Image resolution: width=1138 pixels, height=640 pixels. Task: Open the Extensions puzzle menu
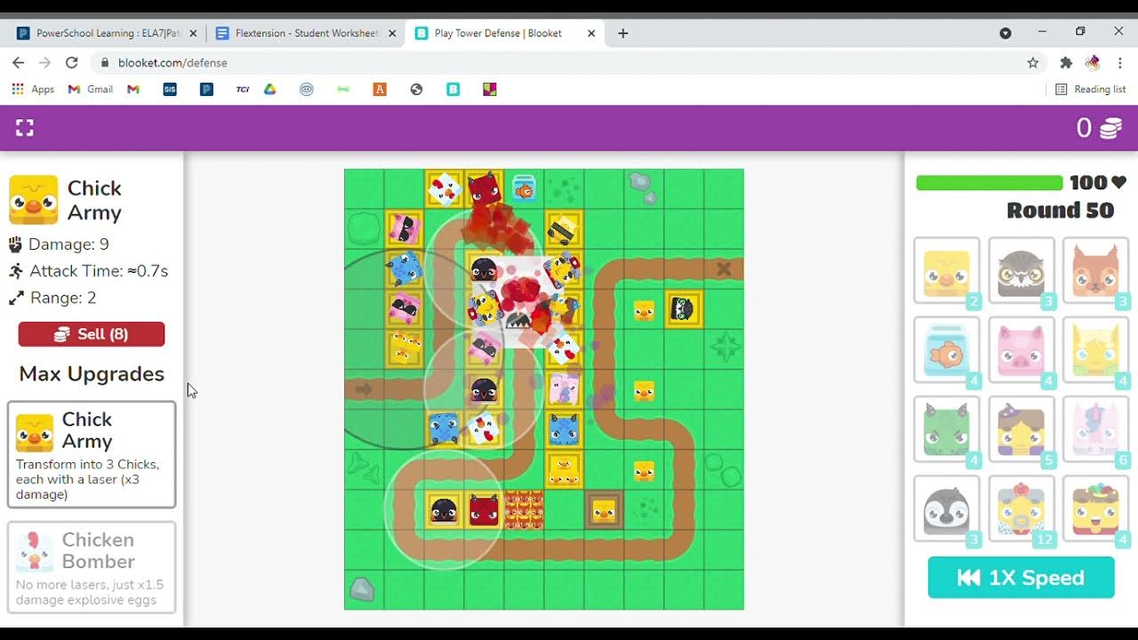point(1066,62)
